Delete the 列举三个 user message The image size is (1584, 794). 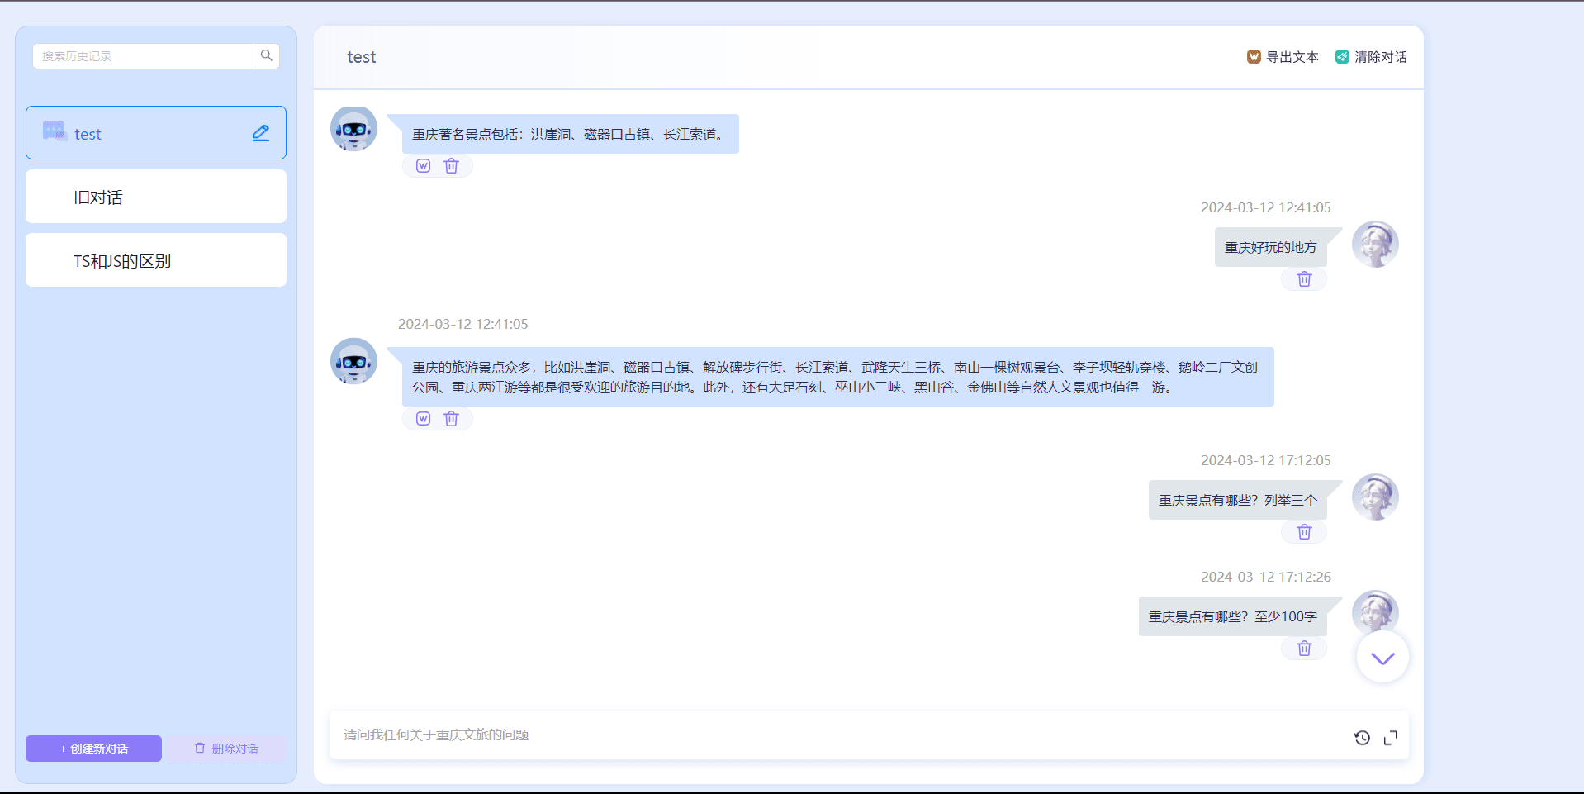coord(1304,532)
